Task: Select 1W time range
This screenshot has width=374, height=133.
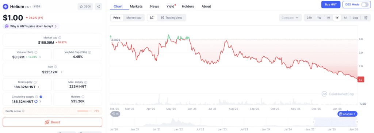Action: coord(319,18)
